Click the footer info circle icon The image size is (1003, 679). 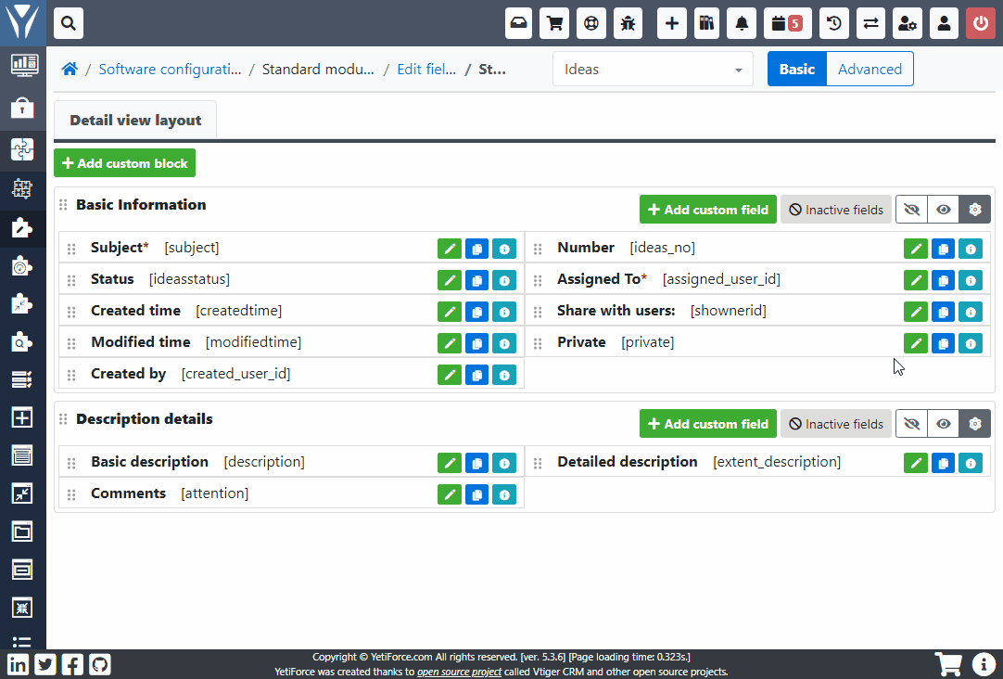984,664
